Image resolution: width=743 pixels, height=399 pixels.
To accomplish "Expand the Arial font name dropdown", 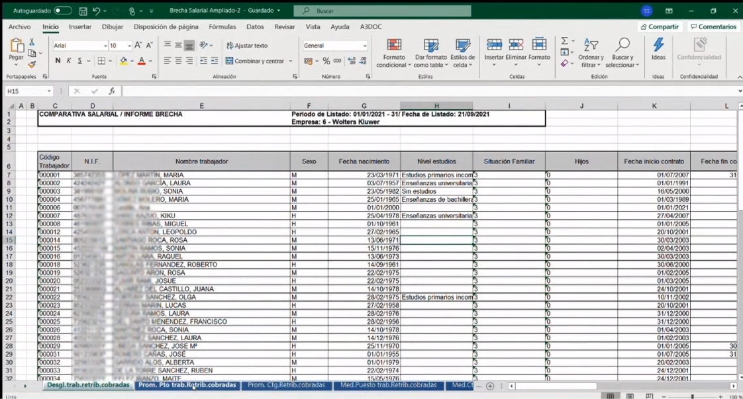I will pos(105,46).
